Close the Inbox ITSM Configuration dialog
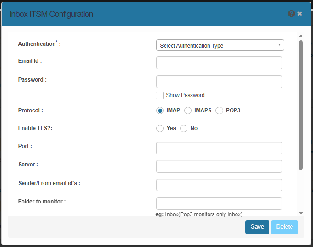The width and height of the screenshot is (313, 247). 300,14
